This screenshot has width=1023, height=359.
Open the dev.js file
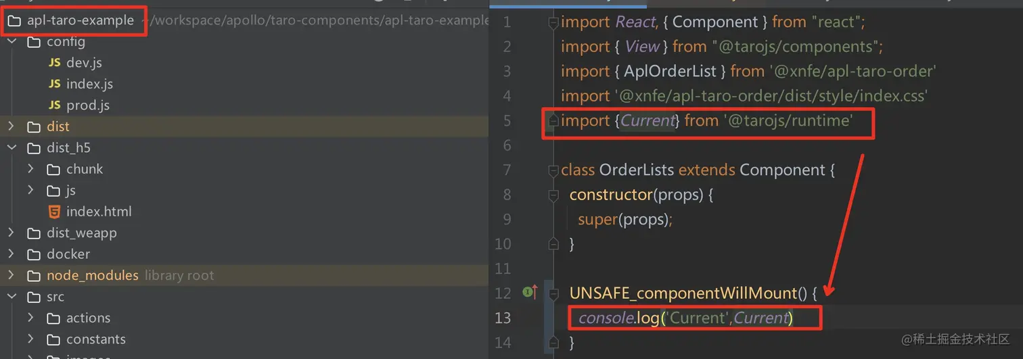point(84,63)
